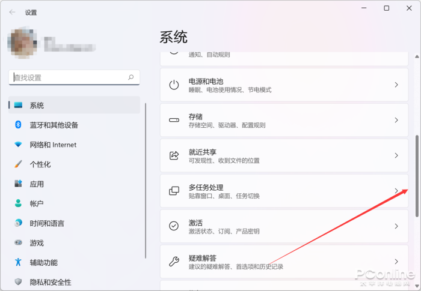The width and height of the screenshot is (421, 291).
Task: Click the 通知、自动规则 card at top
Action: click(284, 59)
